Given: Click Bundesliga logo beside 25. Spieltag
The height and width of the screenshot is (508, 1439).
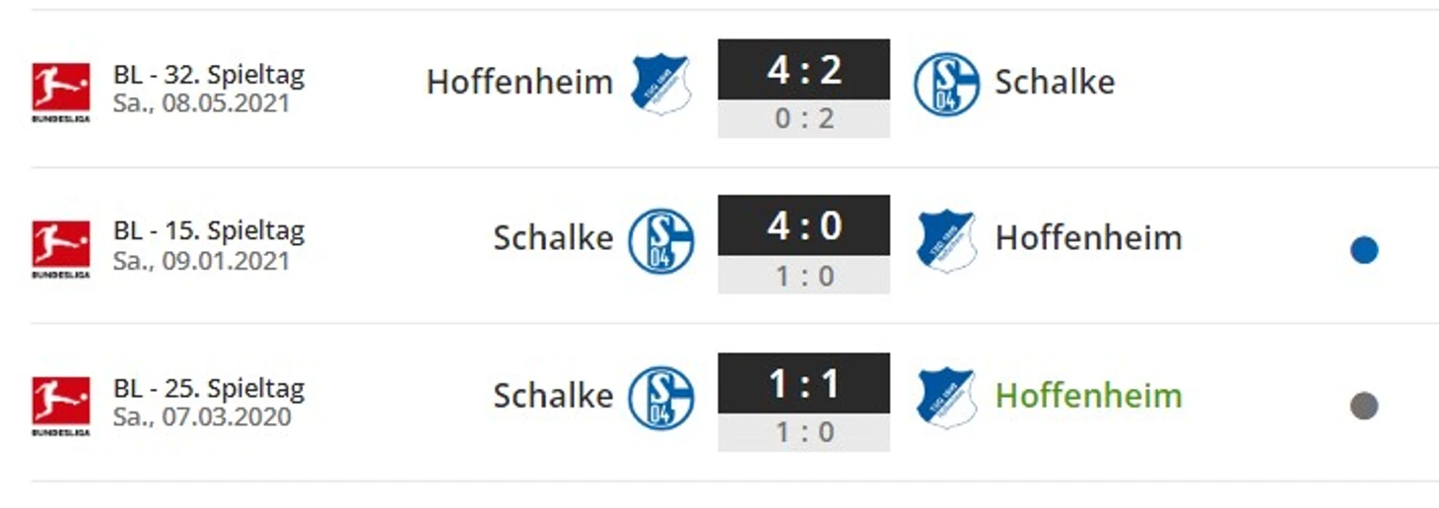Looking at the screenshot, I should [61, 404].
